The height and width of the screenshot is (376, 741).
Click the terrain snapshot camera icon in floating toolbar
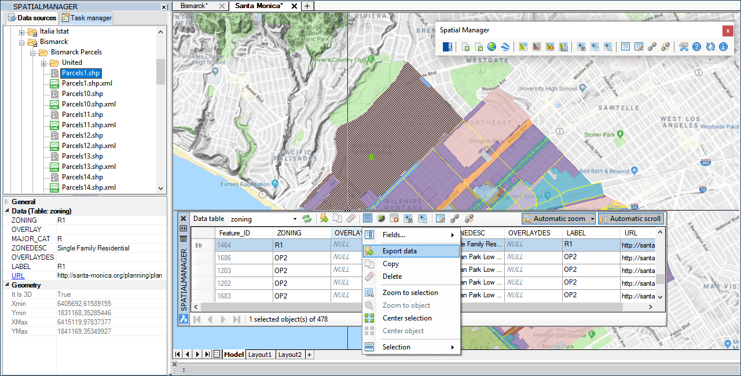[563, 47]
